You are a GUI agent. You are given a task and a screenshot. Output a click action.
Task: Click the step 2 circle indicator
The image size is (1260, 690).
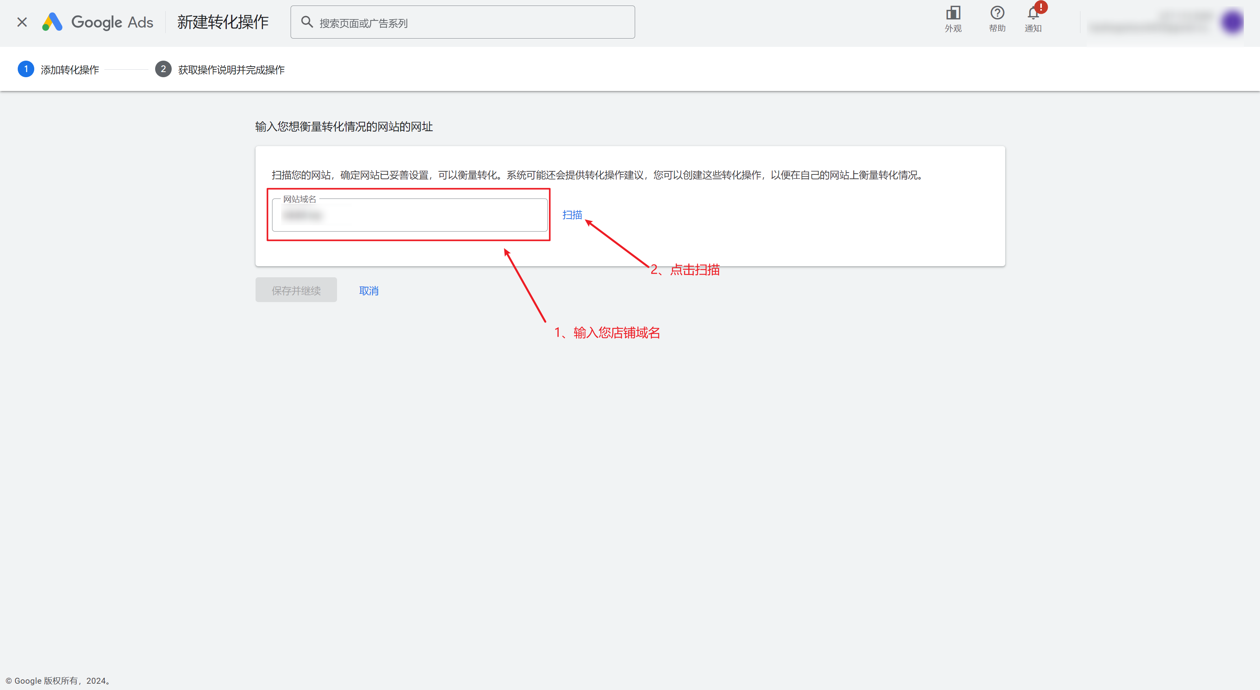tap(163, 69)
